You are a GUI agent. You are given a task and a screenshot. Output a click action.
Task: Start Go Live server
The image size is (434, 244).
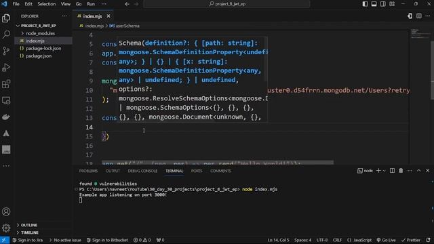(386, 240)
